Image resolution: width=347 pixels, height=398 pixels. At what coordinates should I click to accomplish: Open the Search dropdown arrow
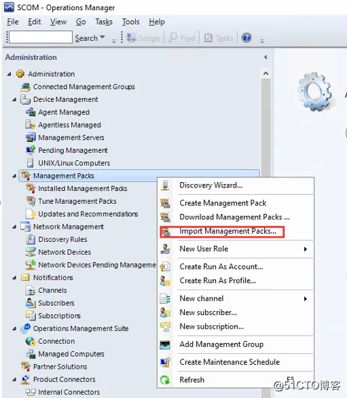[103, 37]
